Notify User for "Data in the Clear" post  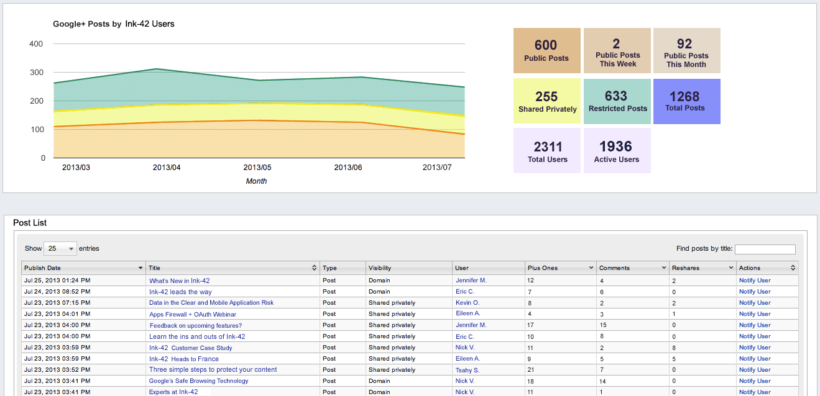[755, 303]
